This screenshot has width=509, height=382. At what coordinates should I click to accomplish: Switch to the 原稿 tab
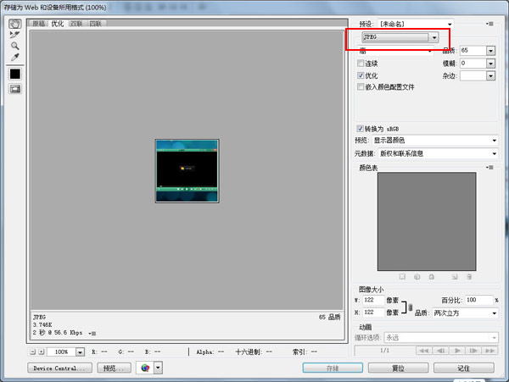pos(39,24)
